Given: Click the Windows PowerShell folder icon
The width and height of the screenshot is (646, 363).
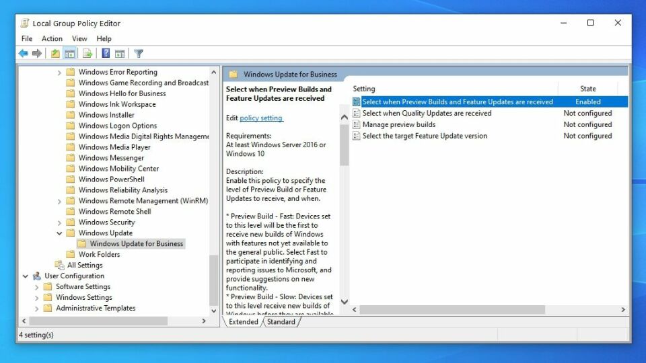Looking at the screenshot, I should point(71,179).
